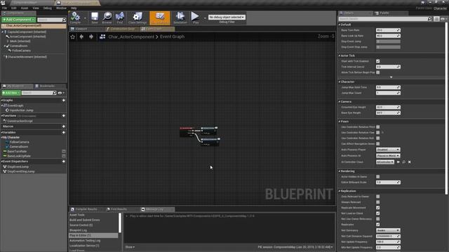Toggle Use Controller Rotation Yaw checkbox
The width and height of the screenshot is (449, 252).
378,132
